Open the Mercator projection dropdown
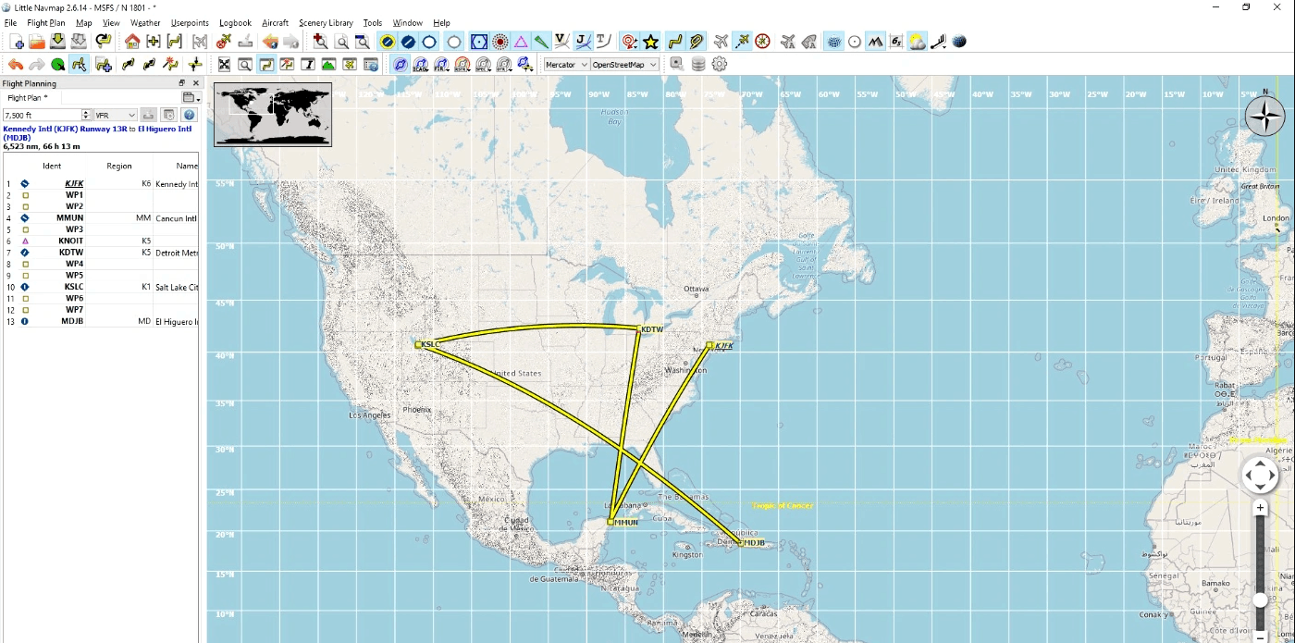 coord(566,65)
